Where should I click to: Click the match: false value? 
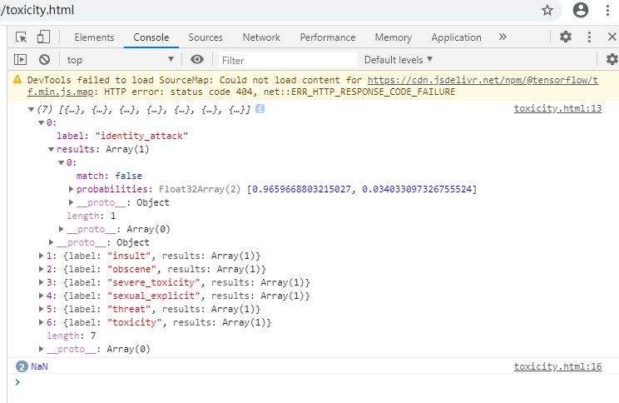[x=129, y=176]
